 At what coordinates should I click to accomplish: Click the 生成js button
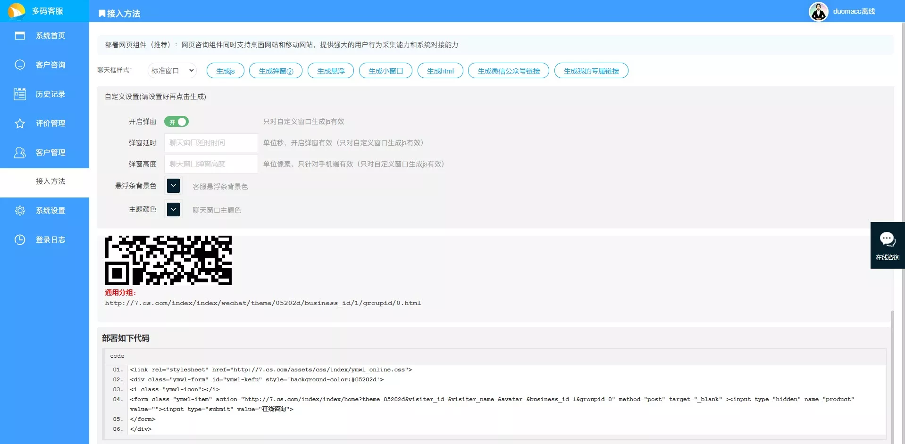tap(225, 71)
